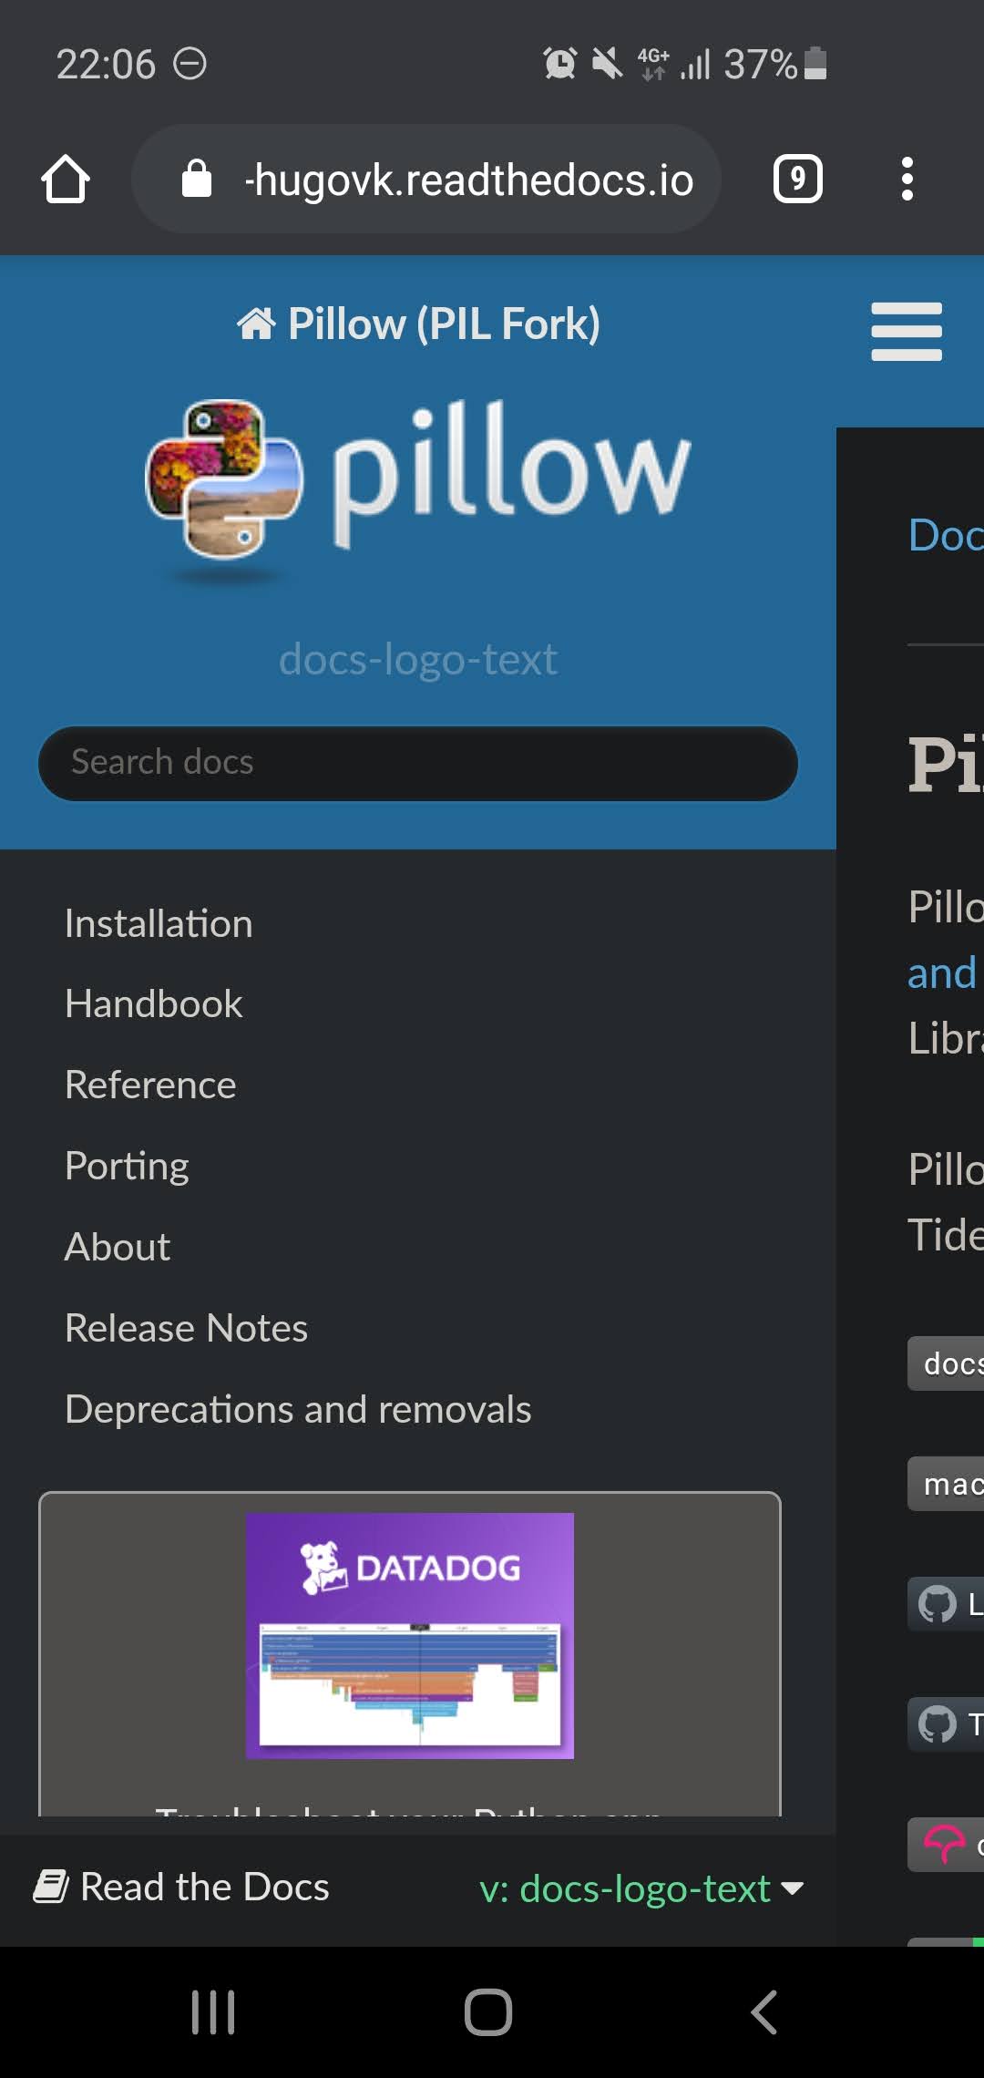Viewport: 984px width, 2078px height.
Task: Open the hamburger navigation menu
Action: 906,331
